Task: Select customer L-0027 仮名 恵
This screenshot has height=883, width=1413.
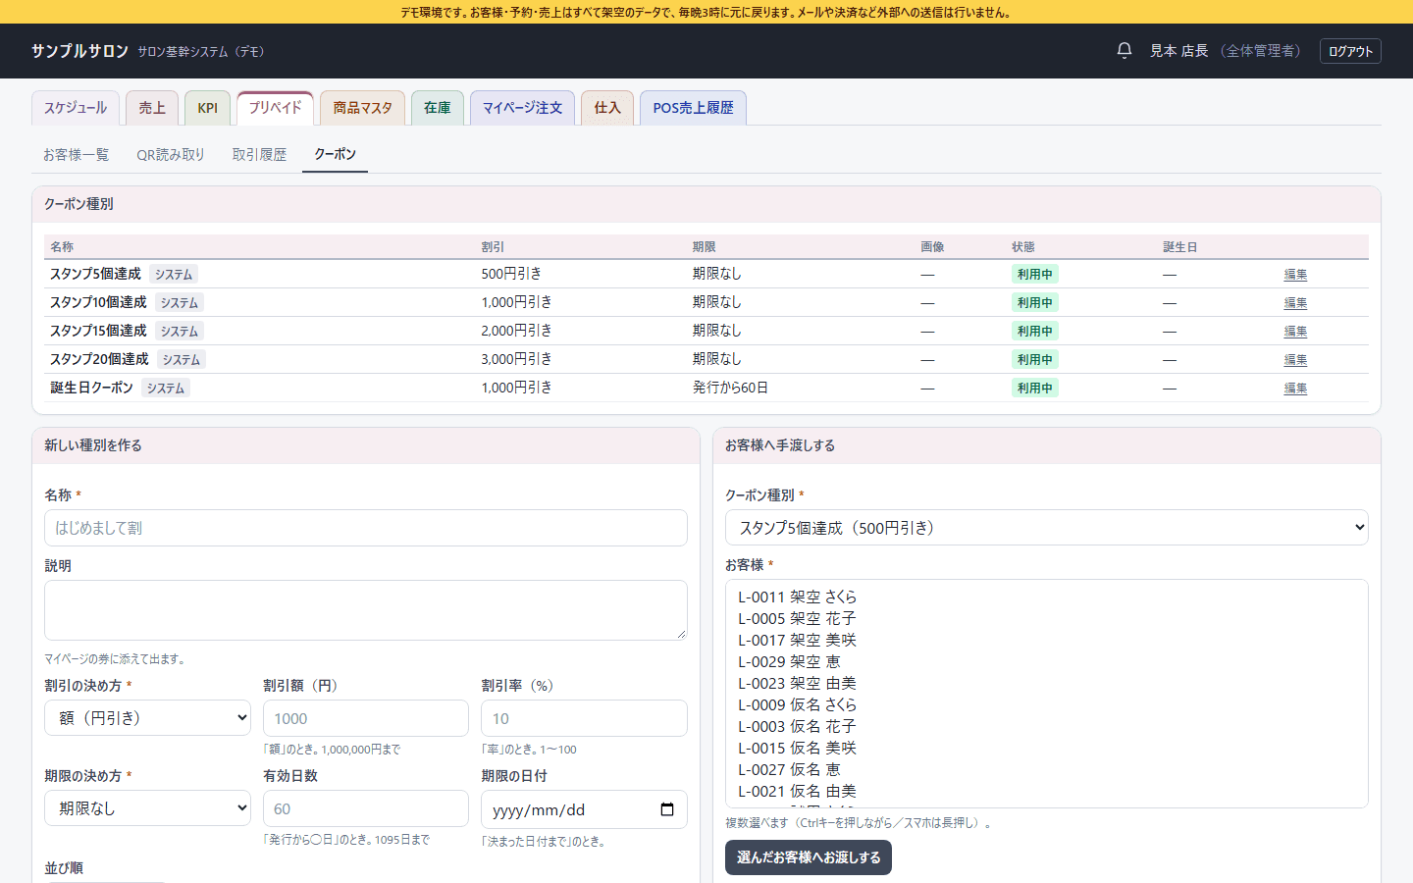Action: [x=1046, y=769]
